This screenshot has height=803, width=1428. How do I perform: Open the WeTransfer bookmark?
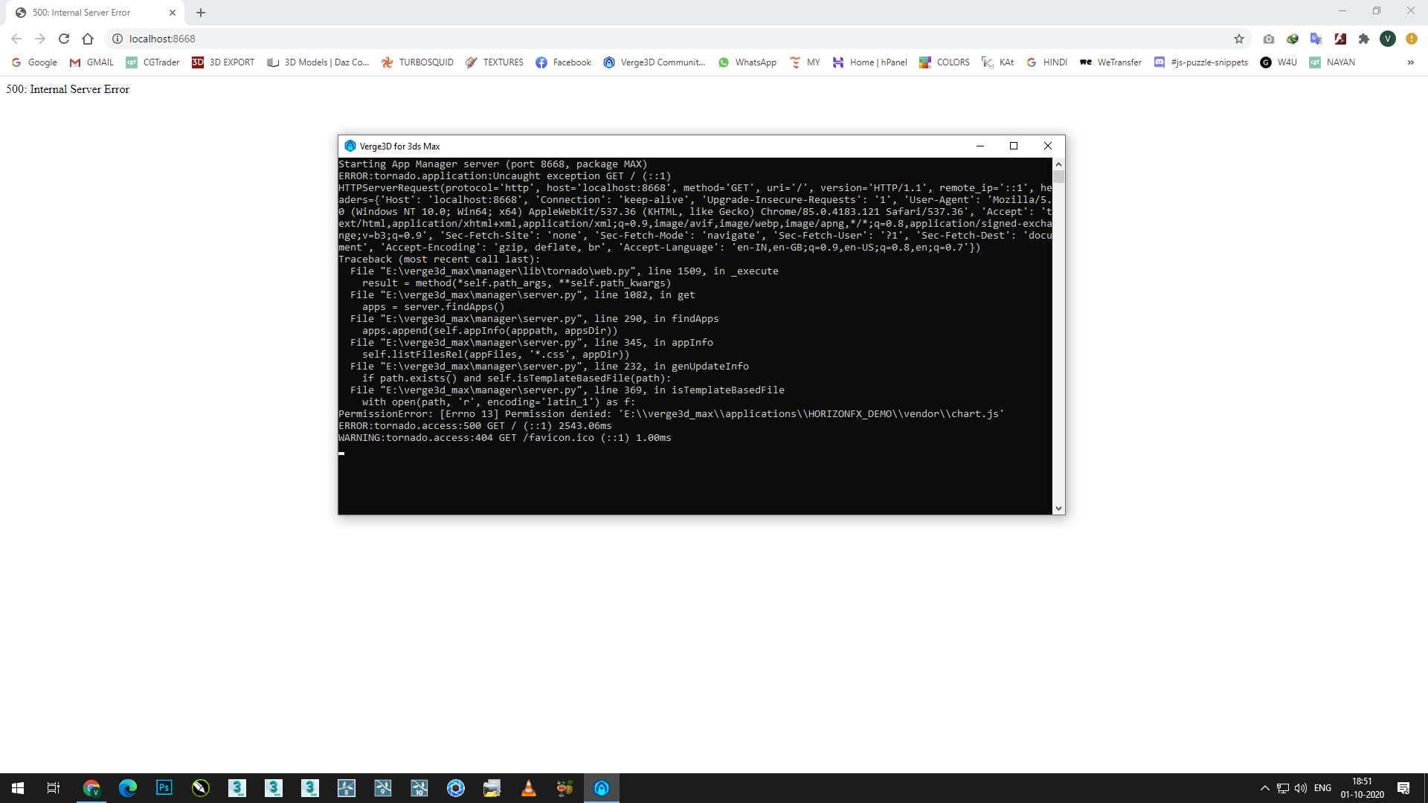[x=1110, y=62]
